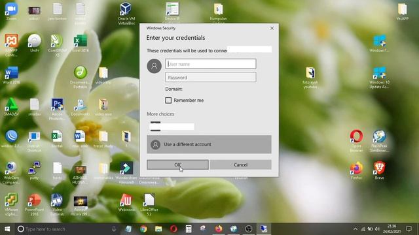The width and height of the screenshot is (419, 235).
Task: Choose Use a different account
Action: pos(209,144)
